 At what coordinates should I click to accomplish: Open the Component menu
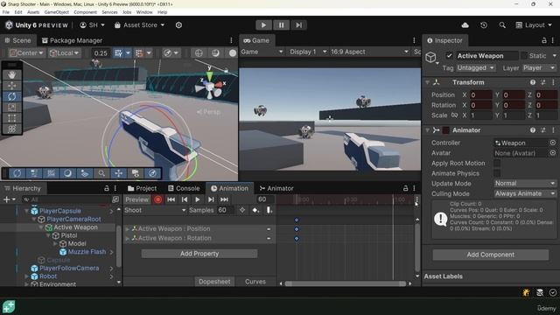(x=85, y=12)
